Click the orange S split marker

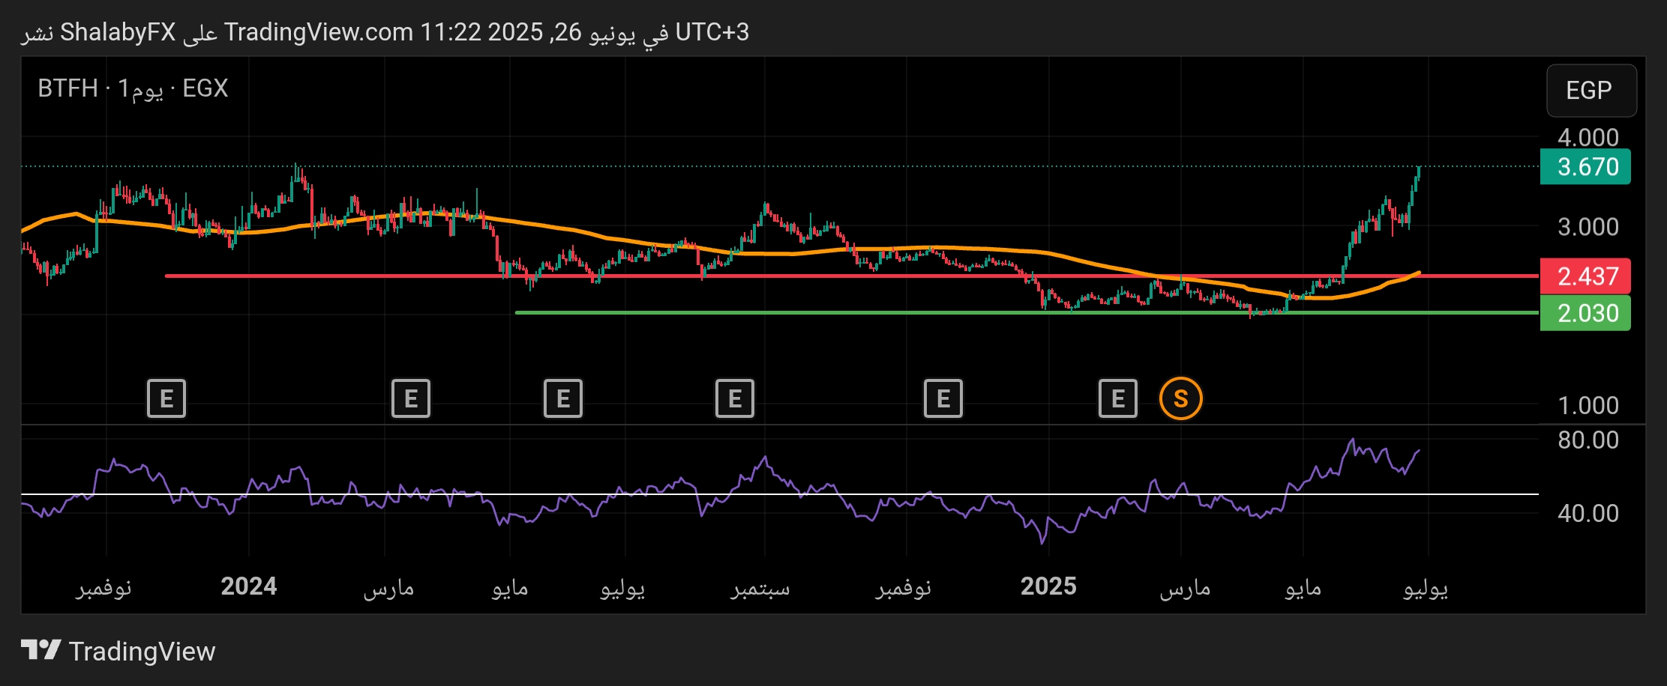tap(1181, 398)
